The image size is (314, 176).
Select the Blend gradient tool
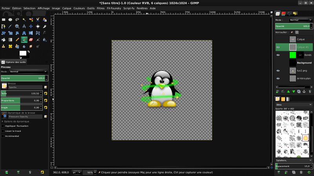pyautogui.click(x=11, y=40)
